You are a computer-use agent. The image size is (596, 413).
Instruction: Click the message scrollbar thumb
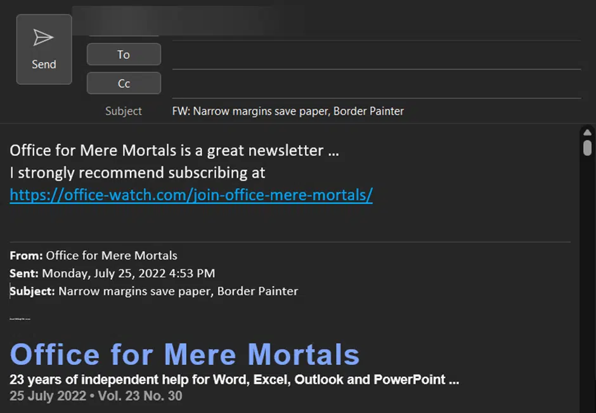point(588,148)
